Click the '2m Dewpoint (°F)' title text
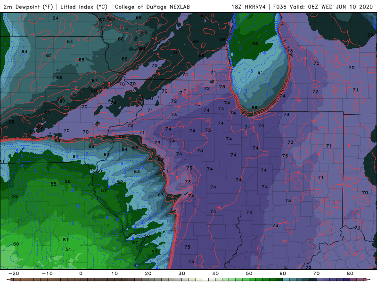 (28, 7)
